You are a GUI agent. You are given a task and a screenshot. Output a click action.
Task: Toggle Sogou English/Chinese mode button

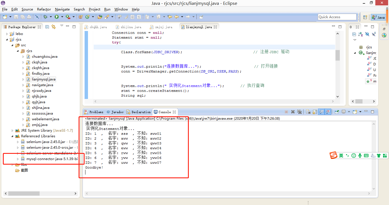(341, 156)
